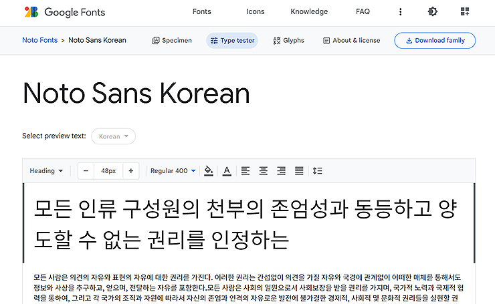Click the Glyphs tab icon
The image size is (495, 304).
pyautogui.click(x=277, y=40)
